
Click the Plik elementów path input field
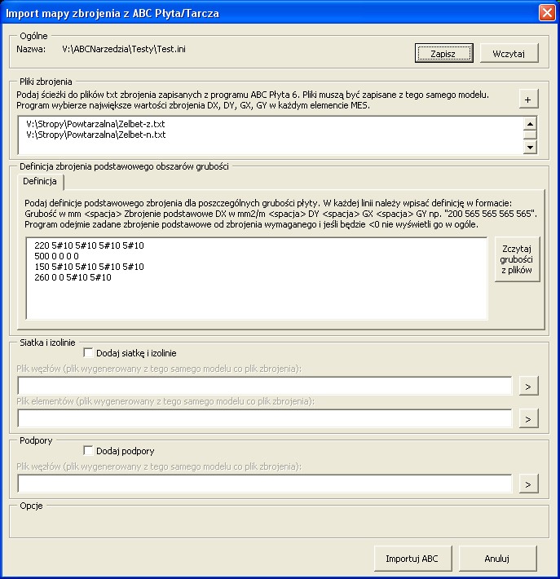(x=265, y=418)
